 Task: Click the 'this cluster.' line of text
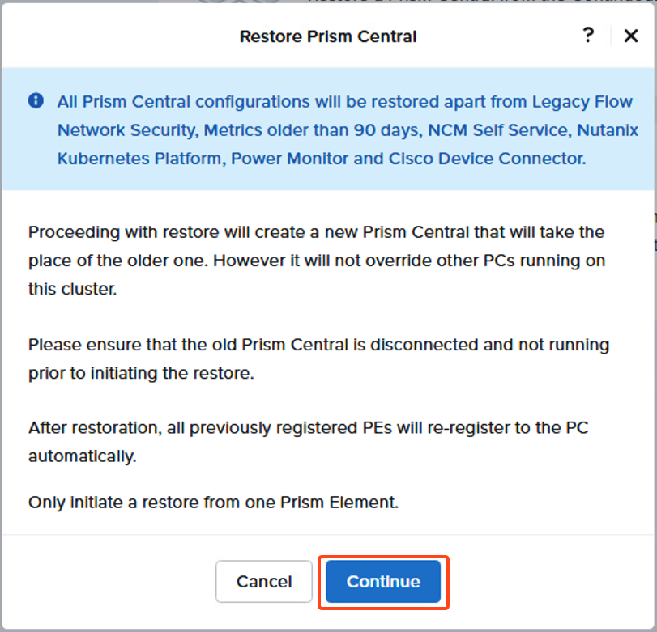pos(72,289)
